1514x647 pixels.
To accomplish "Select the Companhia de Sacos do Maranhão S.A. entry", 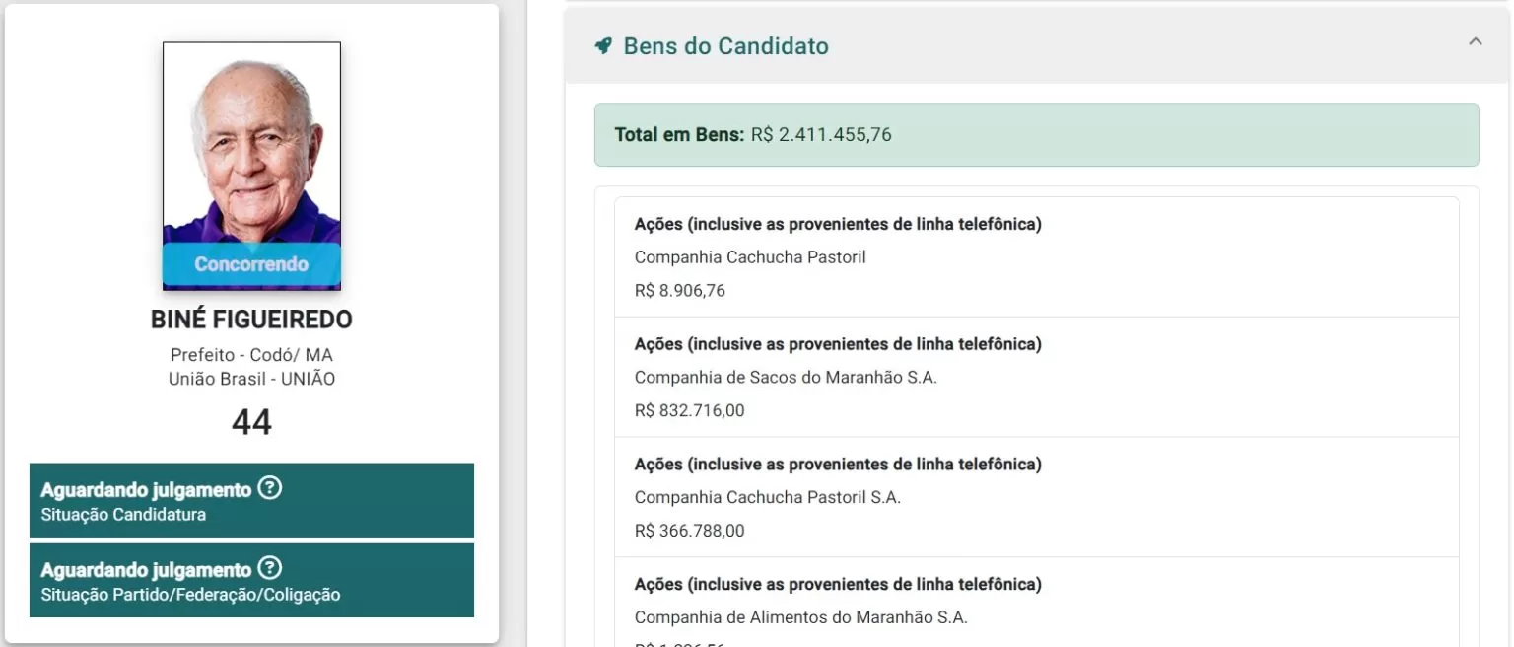I will click(x=786, y=378).
